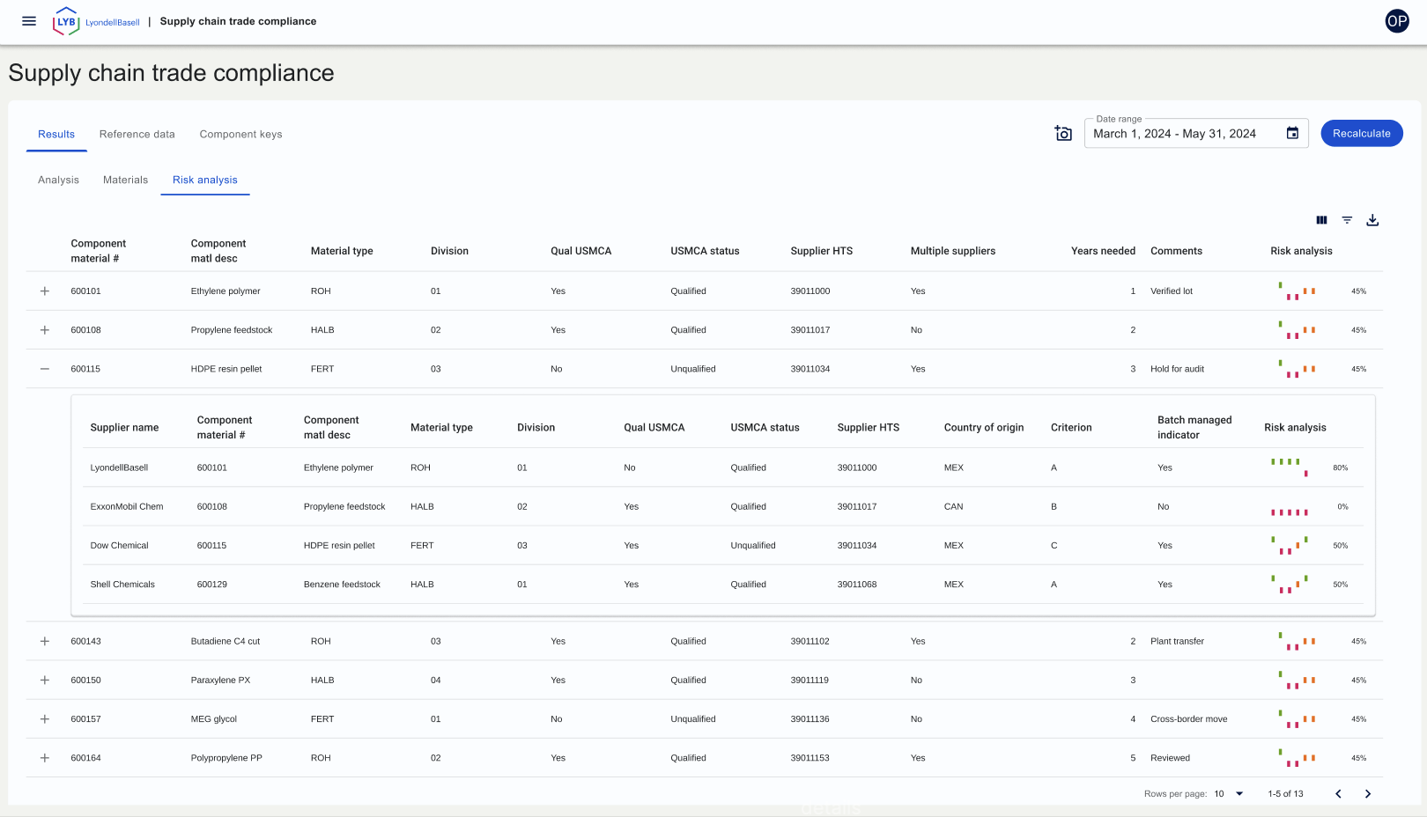Open the OP user avatar menu

pyautogui.click(x=1397, y=21)
